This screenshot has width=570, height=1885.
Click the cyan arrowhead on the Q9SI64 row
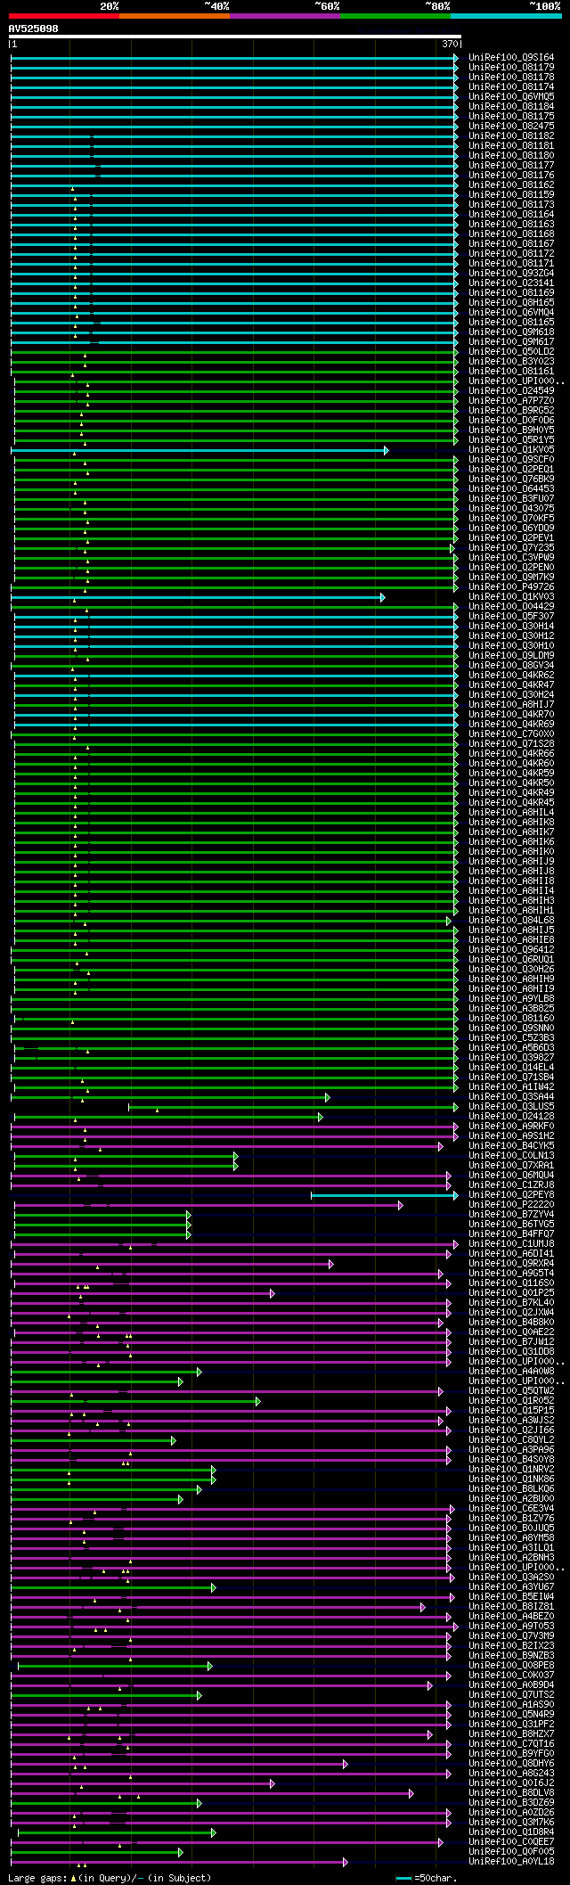pos(456,58)
